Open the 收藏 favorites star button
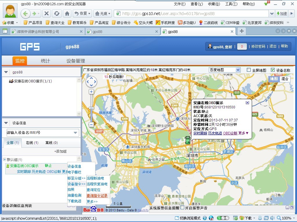The height and width of the screenshot is (222, 297). 8,23
